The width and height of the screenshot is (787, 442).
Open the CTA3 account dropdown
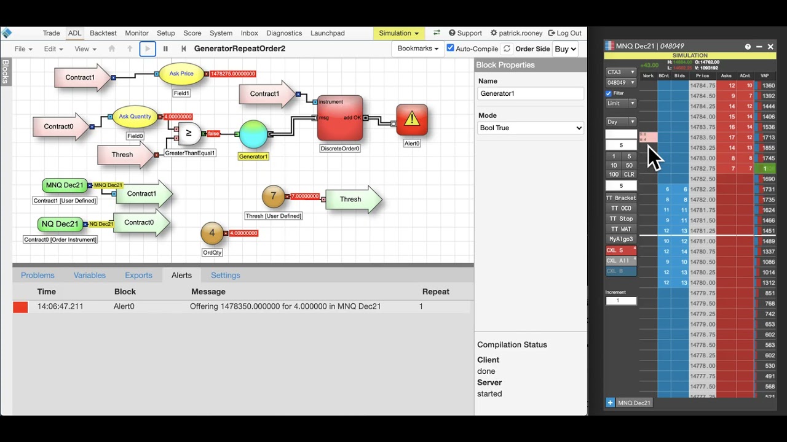(x=621, y=72)
